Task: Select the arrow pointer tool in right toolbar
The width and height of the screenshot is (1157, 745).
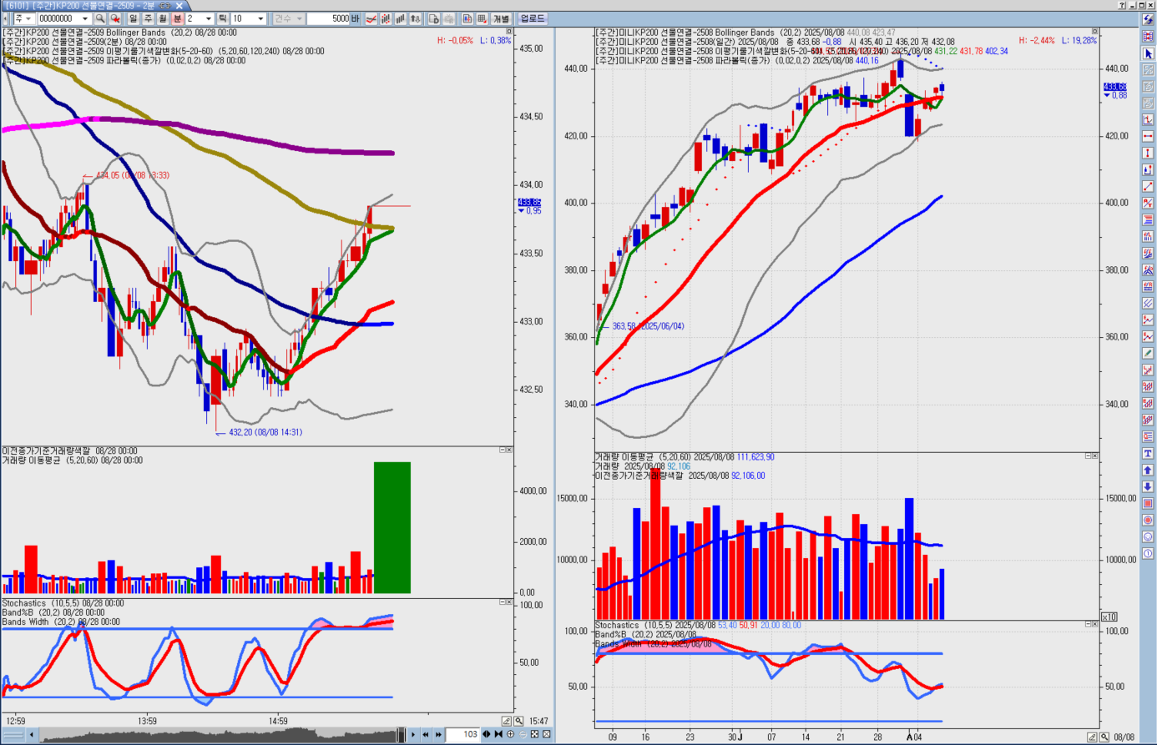Action: [1148, 53]
